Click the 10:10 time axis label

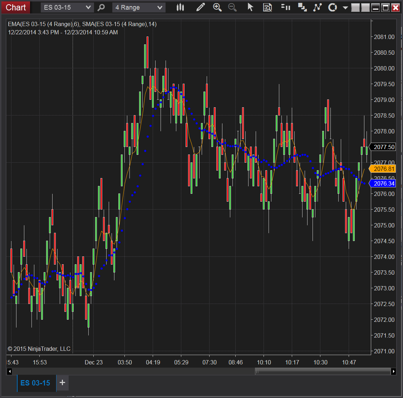[x=264, y=362]
